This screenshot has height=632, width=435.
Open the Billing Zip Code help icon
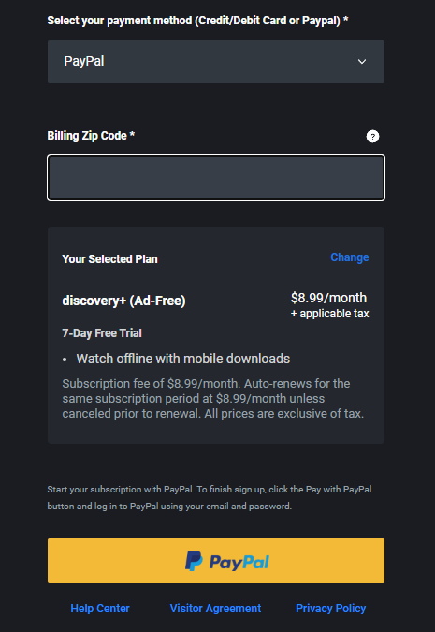point(372,137)
